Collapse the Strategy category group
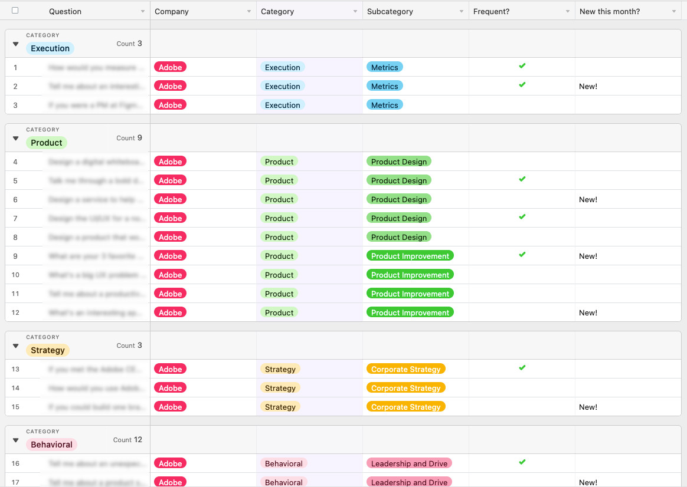The height and width of the screenshot is (487, 687). tap(16, 345)
